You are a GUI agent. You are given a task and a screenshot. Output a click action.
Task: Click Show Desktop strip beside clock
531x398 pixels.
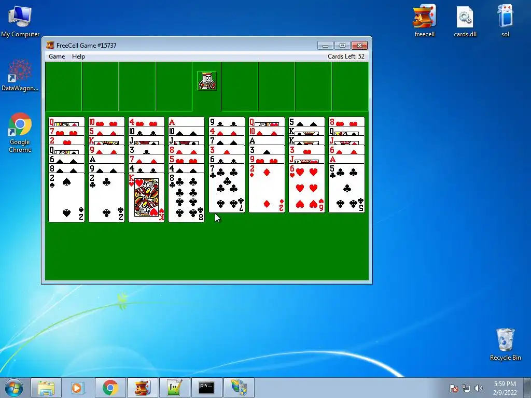(x=527, y=388)
